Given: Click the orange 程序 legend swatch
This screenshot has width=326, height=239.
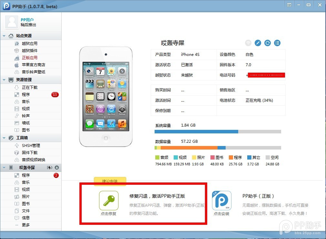Looking at the screenshot, I should 231,158.
